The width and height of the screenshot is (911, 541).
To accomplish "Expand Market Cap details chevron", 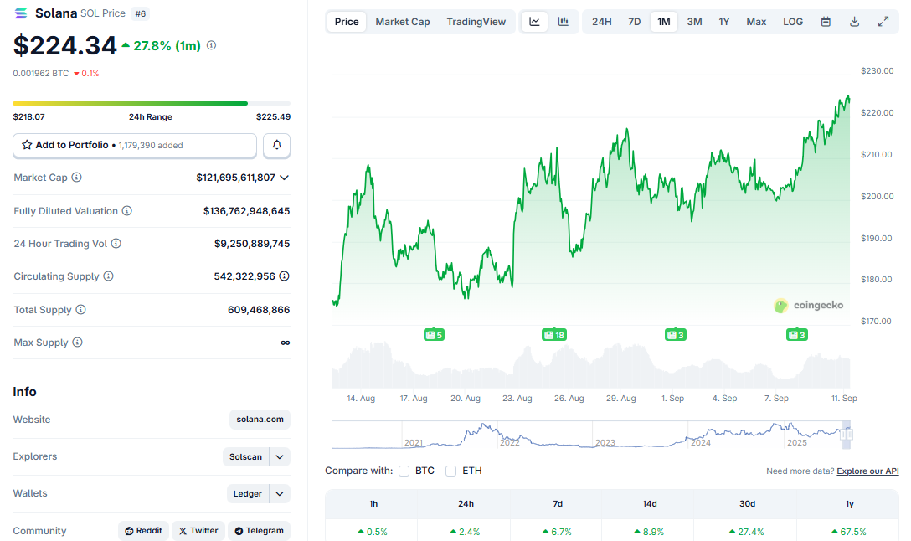I will pos(284,178).
